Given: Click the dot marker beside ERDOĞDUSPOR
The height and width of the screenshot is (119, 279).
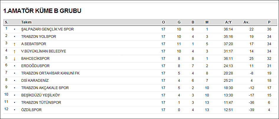Looking at the screenshot, I should click(14, 66).
